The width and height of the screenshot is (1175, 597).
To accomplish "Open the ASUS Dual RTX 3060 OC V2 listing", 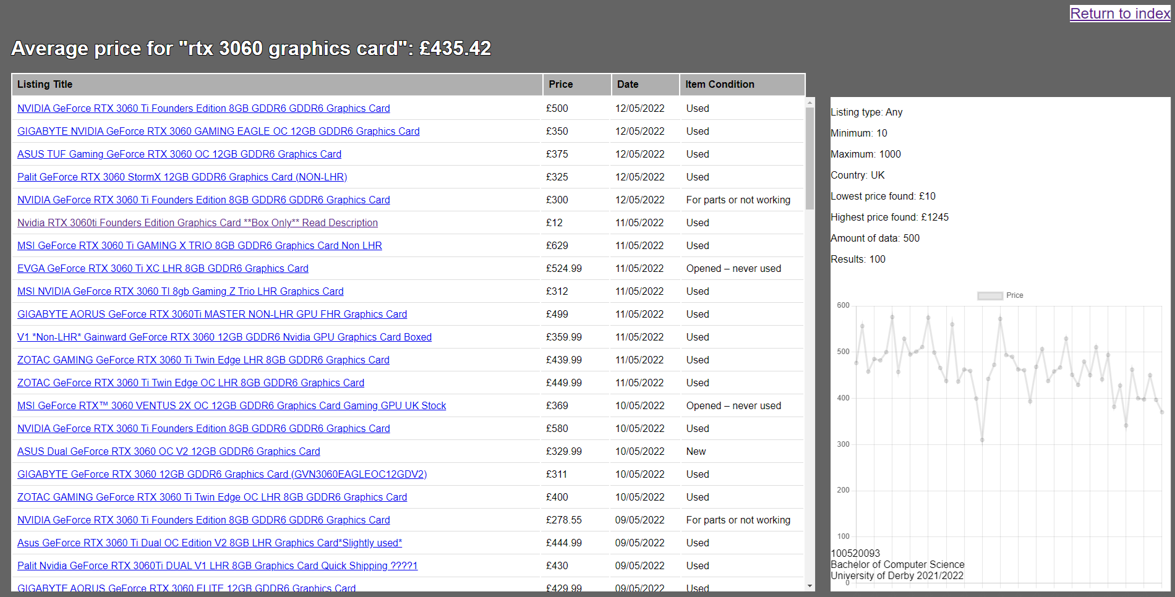I will coord(168,451).
